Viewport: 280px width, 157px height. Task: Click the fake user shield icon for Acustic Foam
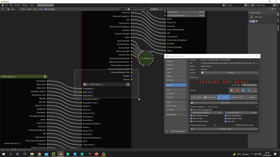(151, 9)
